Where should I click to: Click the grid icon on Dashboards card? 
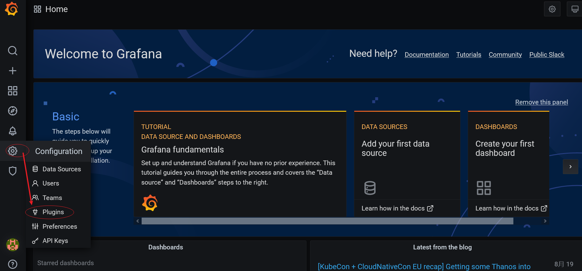click(484, 188)
